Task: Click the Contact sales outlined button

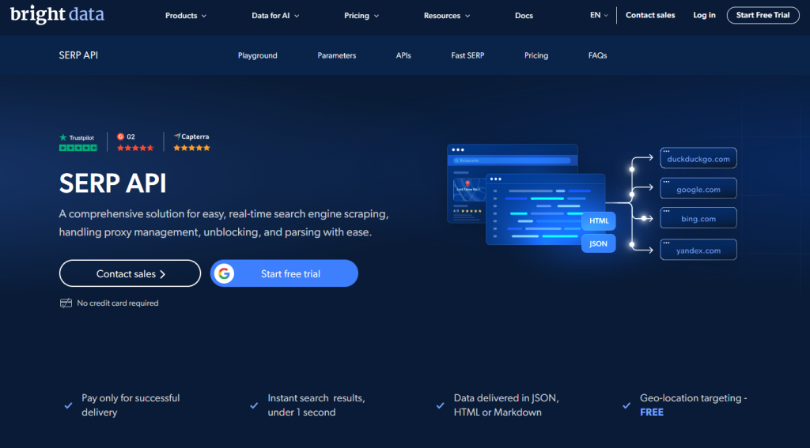Action: click(x=131, y=273)
